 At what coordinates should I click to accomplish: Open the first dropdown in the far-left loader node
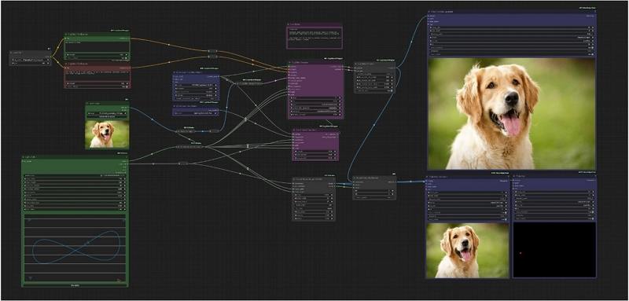coord(30,60)
